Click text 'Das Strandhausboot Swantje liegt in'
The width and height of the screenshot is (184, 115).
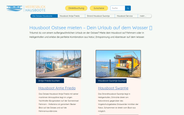point(114,94)
